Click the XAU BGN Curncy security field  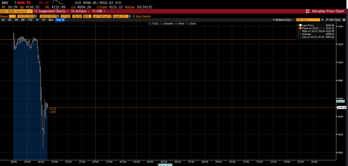tap(16, 11)
